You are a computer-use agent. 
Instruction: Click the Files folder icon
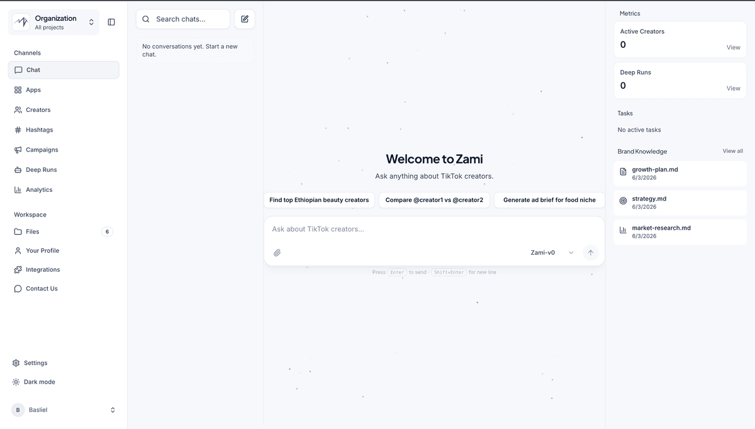tap(18, 231)
